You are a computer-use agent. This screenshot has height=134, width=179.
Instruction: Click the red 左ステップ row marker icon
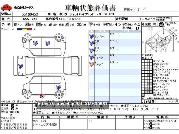pos(91,64)
